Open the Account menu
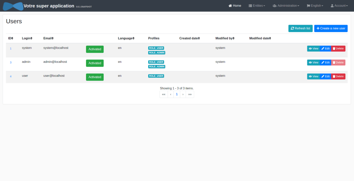This screenshot has height=181, width=354. pos(339,6)
